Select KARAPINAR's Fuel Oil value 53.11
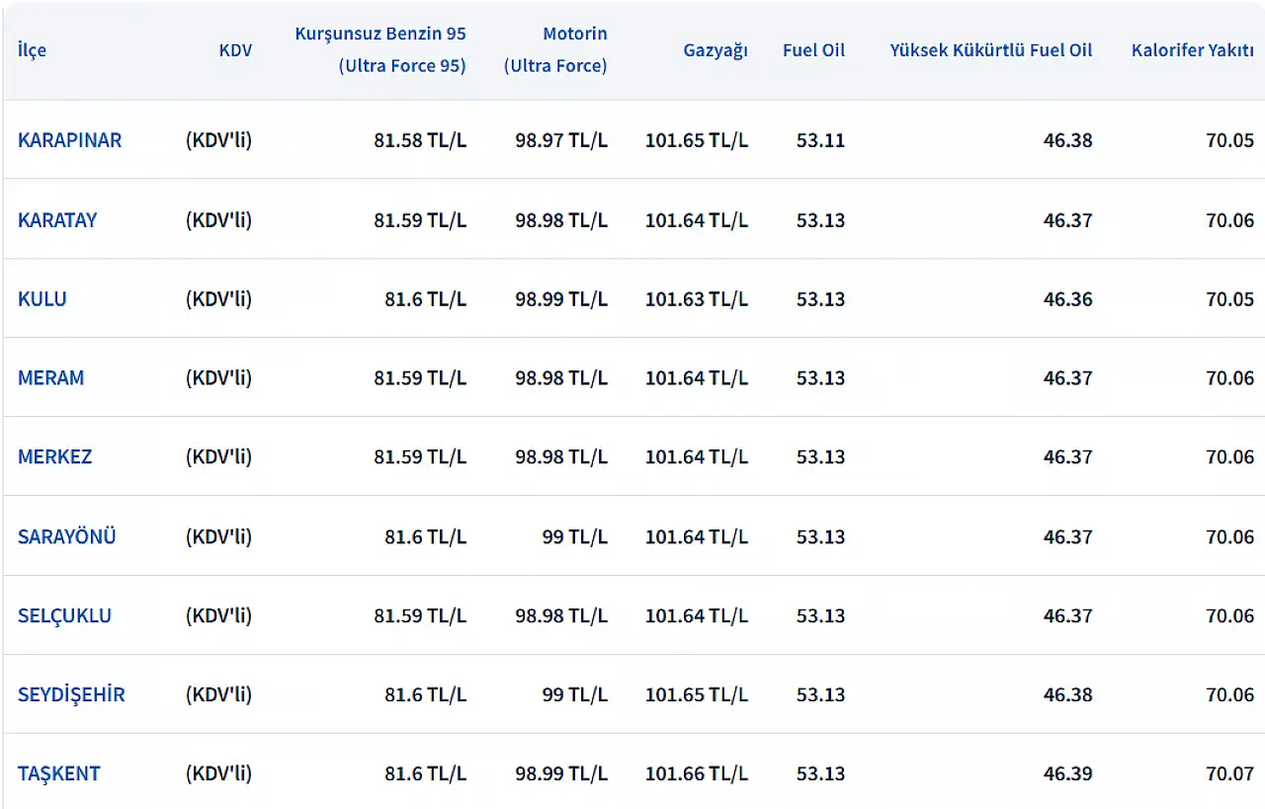The image size is (1265, 809). click(820, 140)
